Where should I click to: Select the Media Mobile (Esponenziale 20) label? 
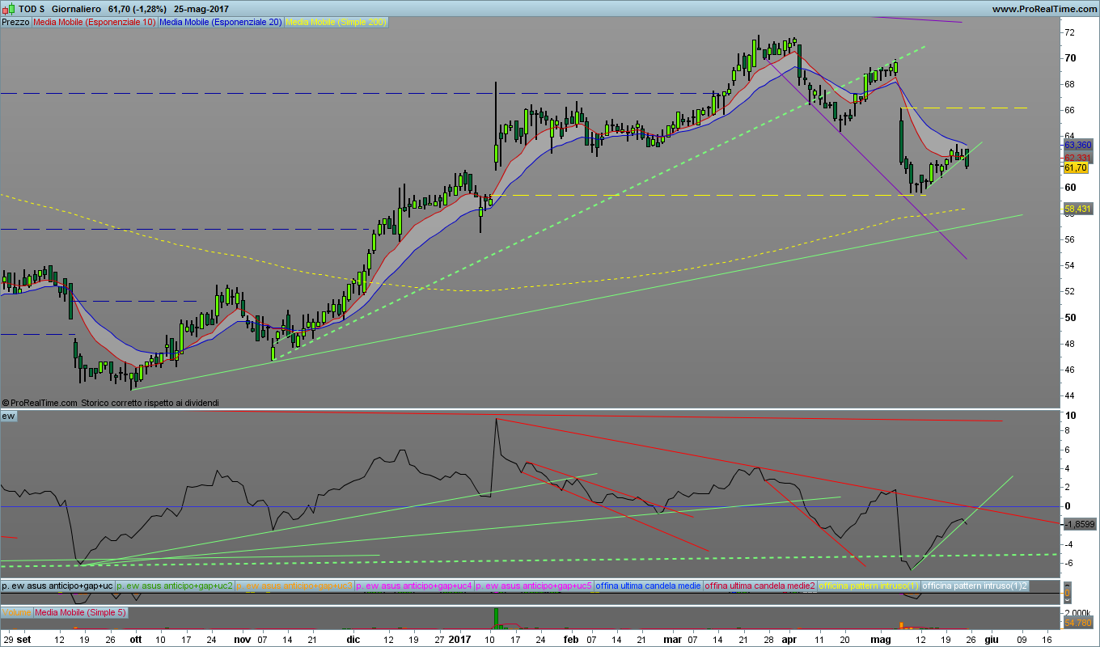pos(221,23)
